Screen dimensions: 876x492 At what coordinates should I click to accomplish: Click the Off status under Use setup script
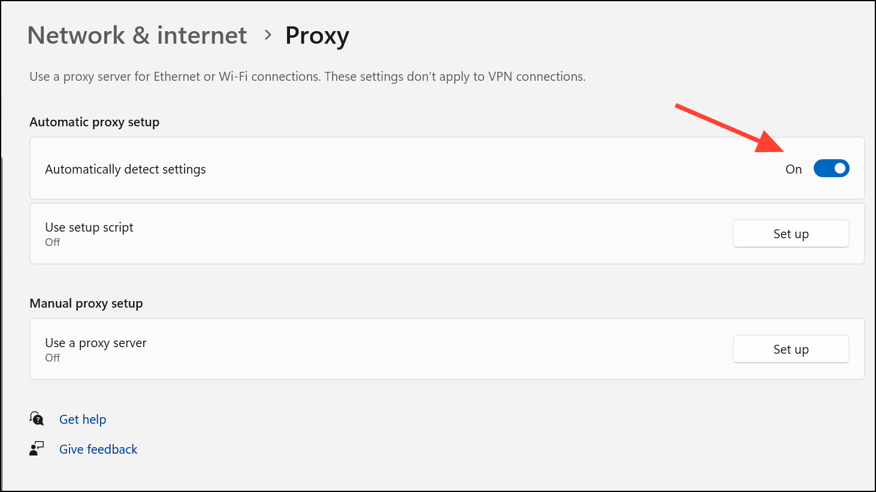coord(53,242)
